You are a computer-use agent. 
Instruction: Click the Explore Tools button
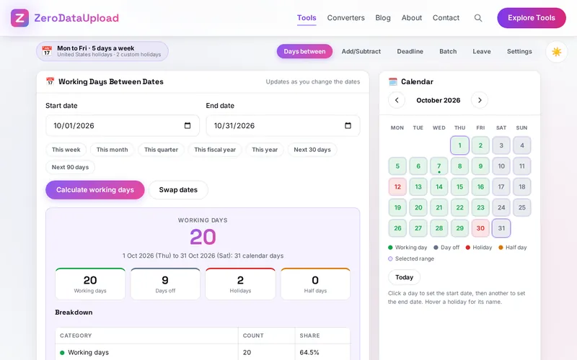[x=532, y=18]
